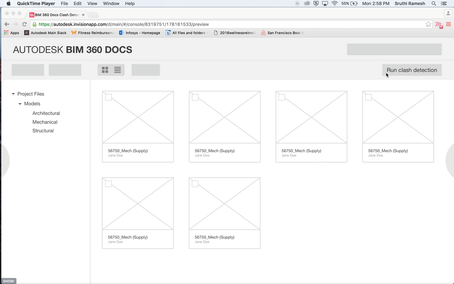
Task: Open second bottom-row model thumbnail
Action: click(x=224, y=204)
